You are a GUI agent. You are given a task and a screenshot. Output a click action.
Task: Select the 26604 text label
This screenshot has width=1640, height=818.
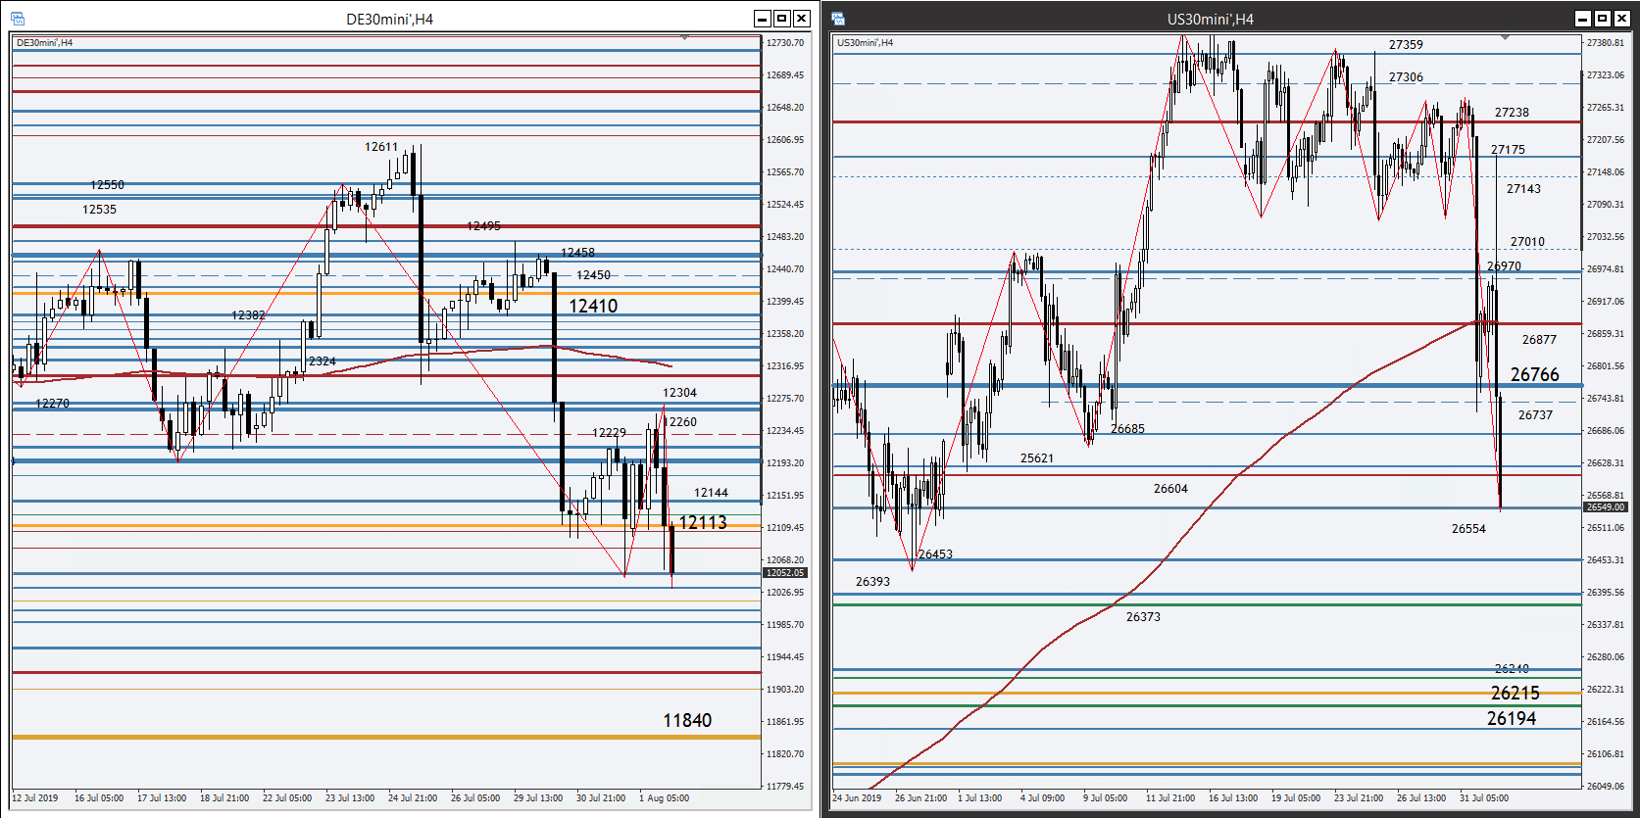coord(1170,489)
